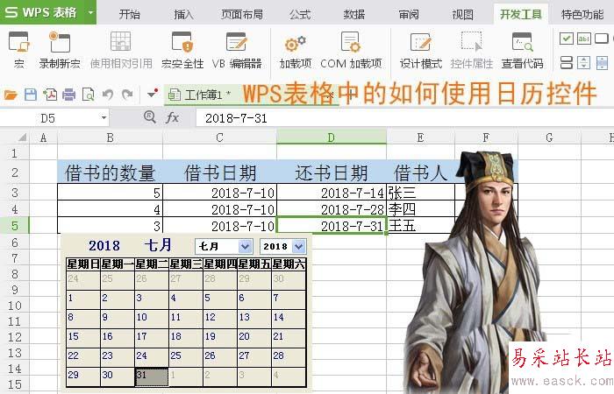
Task: Open print preview icon
Action: click(x=88, y=95)
